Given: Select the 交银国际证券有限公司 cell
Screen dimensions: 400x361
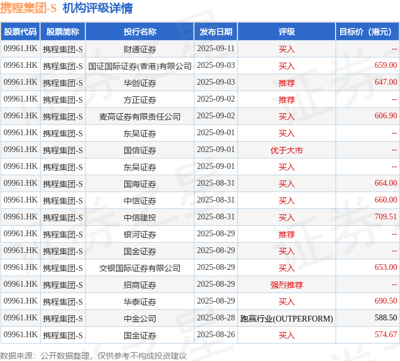Looking at the screenshot, I should click(x=140, y=268).
